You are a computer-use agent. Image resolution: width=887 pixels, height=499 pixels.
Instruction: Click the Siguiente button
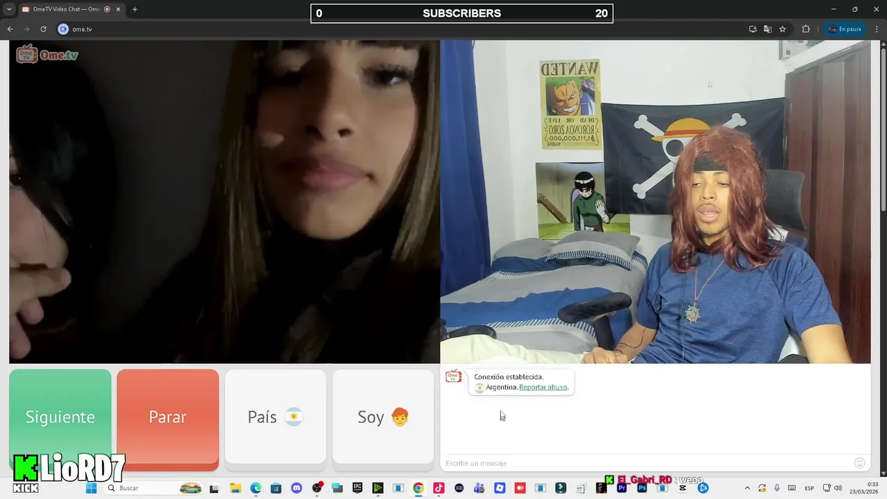[x=60, y=417]
